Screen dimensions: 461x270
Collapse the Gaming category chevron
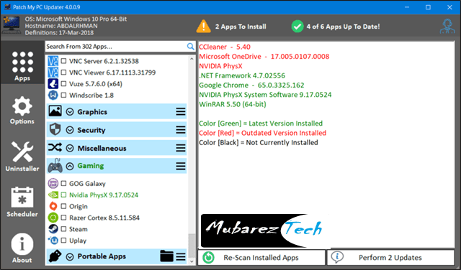[x=70, y=167]
